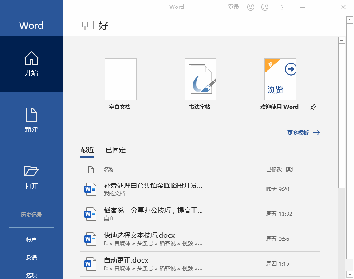Image resolution: width=354 pixels, height=279 pixels.
Task: Send a smile via happy face icon
Action: tap(251, 7)
